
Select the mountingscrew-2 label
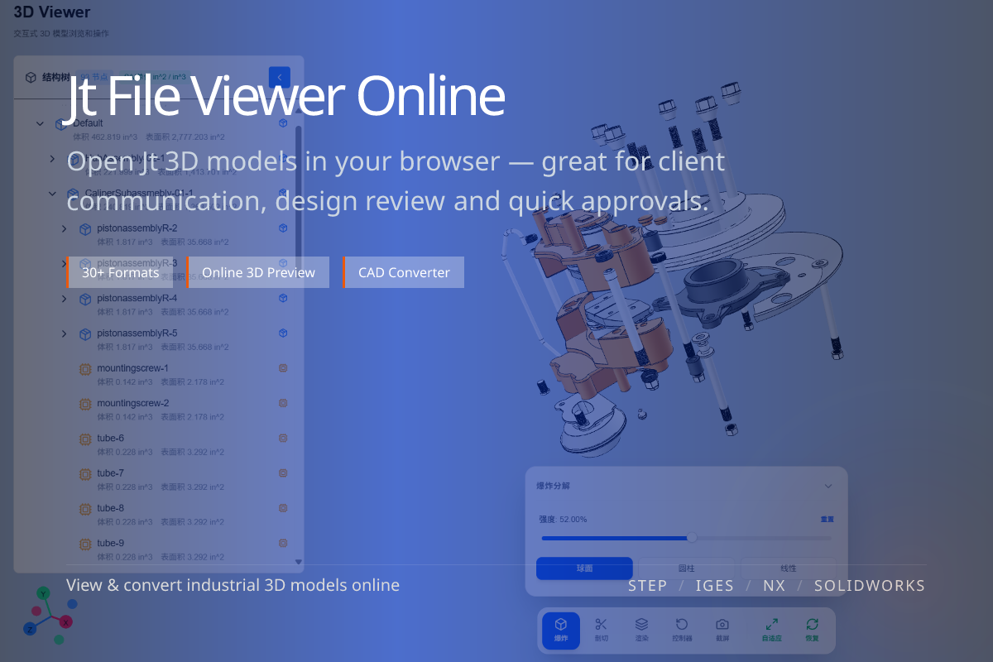[132, 403]
